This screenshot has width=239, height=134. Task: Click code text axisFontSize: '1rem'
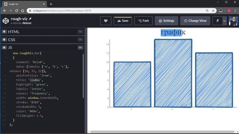(x=34, y=76)
